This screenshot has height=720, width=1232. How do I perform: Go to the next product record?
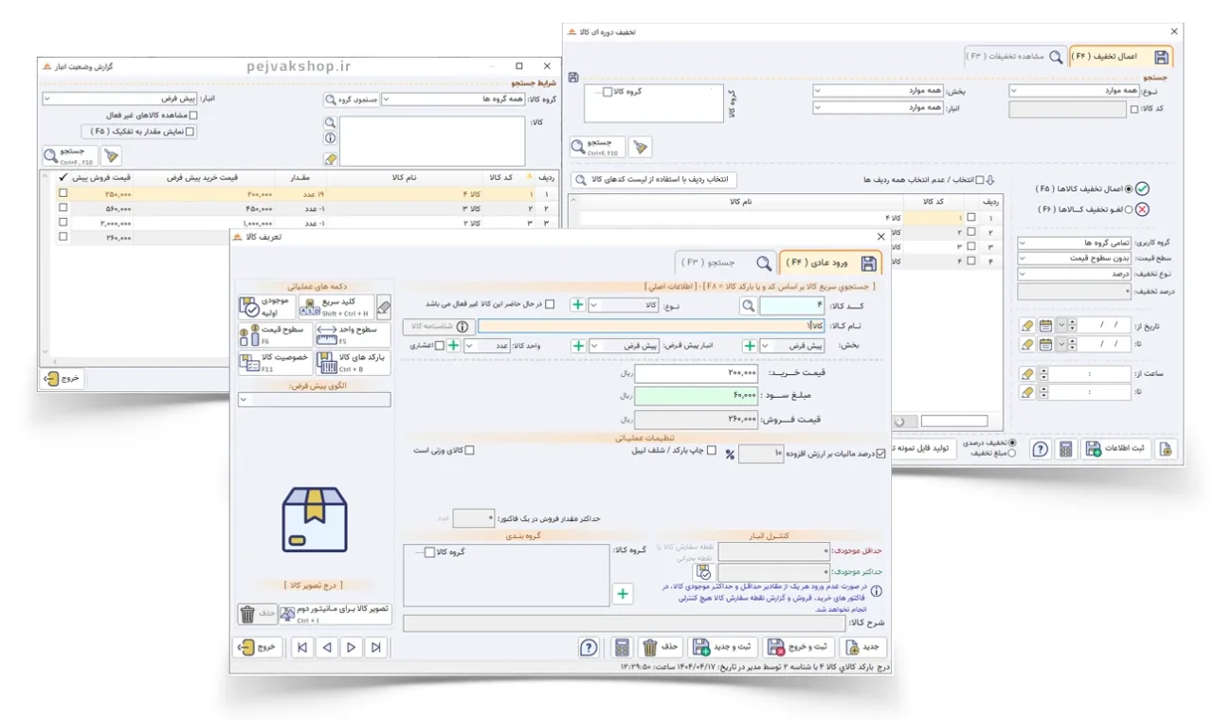tap(352, 647)
